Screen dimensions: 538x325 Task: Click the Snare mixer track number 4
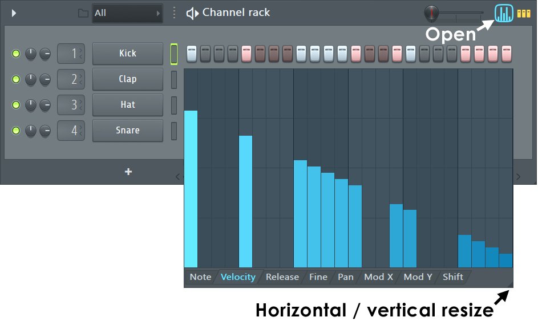[x=71, y=131]
